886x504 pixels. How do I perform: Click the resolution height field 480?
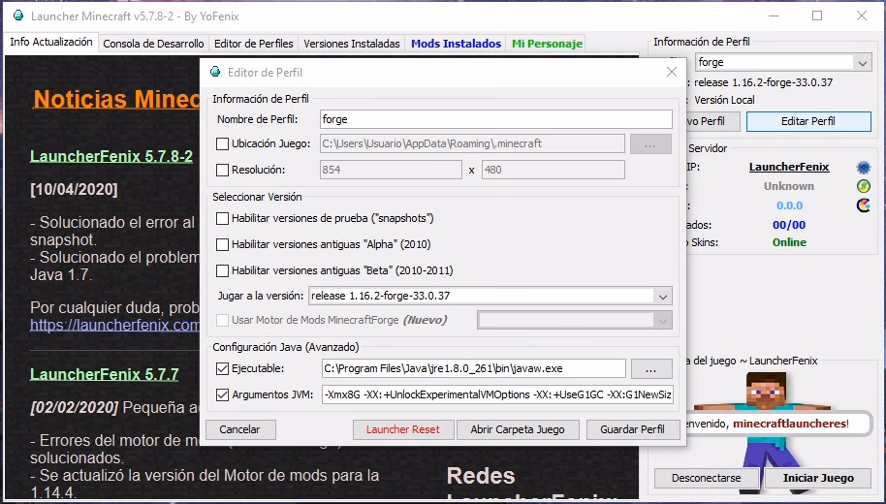coord(554,170)
